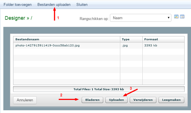Click Sluiten in the top menu
The height and width of the screenshot is (113, 191).
pyautogui.click(x=82, y=5)
